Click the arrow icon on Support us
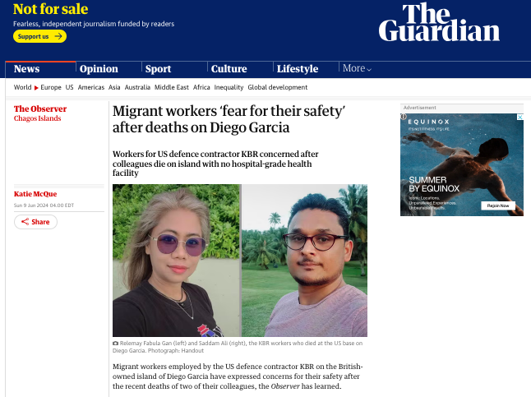This screenshot has height=397, width=531. tap(58, 36)
